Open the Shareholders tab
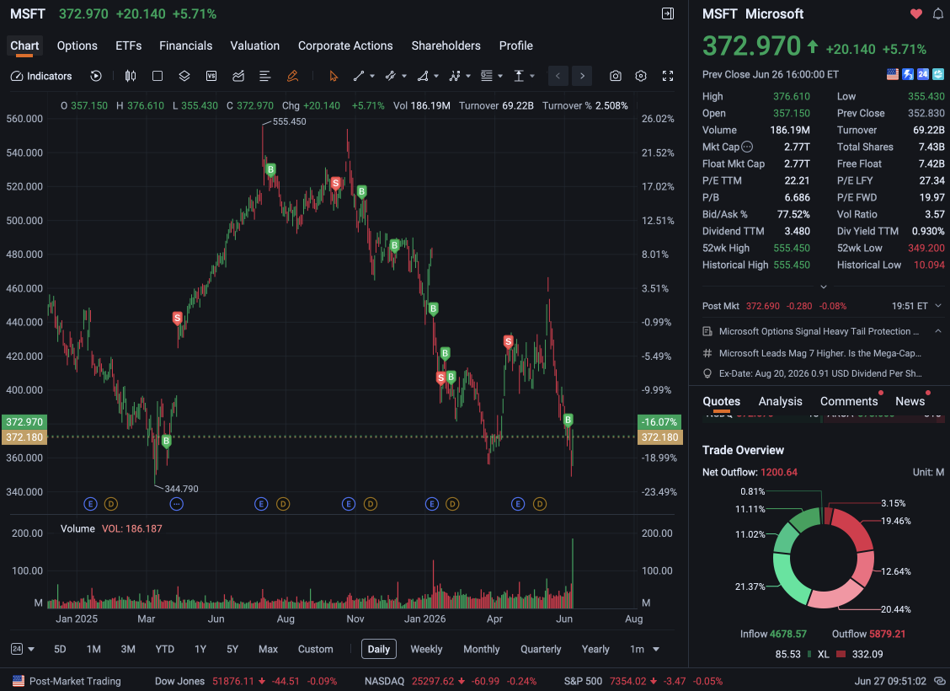Image resolution: width=950 pixels, height=691 pixels. [x=446, y=46]
